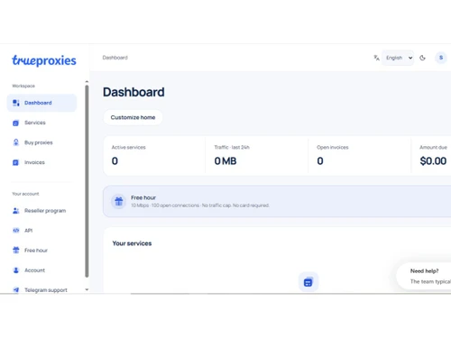Click the Telegram support paper-plane icon
Viewport: 451px width, 338px height.
[16, 289]
